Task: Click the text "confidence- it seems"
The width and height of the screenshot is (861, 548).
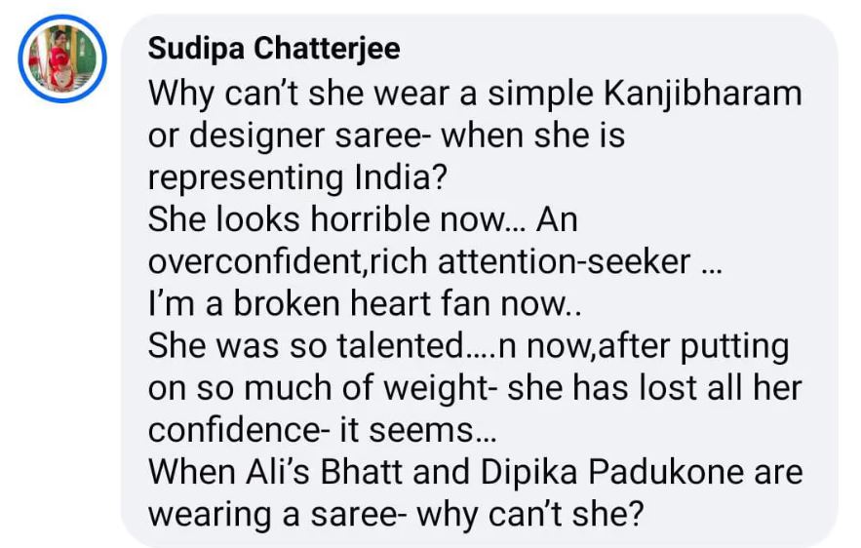Action: (x=312, y=430)
